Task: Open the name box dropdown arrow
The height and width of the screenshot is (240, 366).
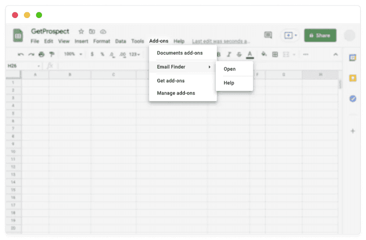Action: pyautogui.click(x=39, y=66)
